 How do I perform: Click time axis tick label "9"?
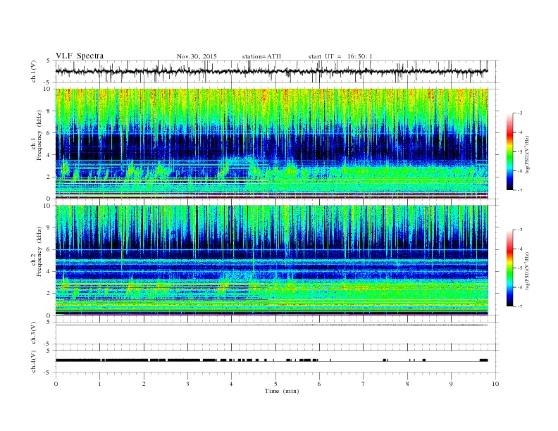click(451, 384)
